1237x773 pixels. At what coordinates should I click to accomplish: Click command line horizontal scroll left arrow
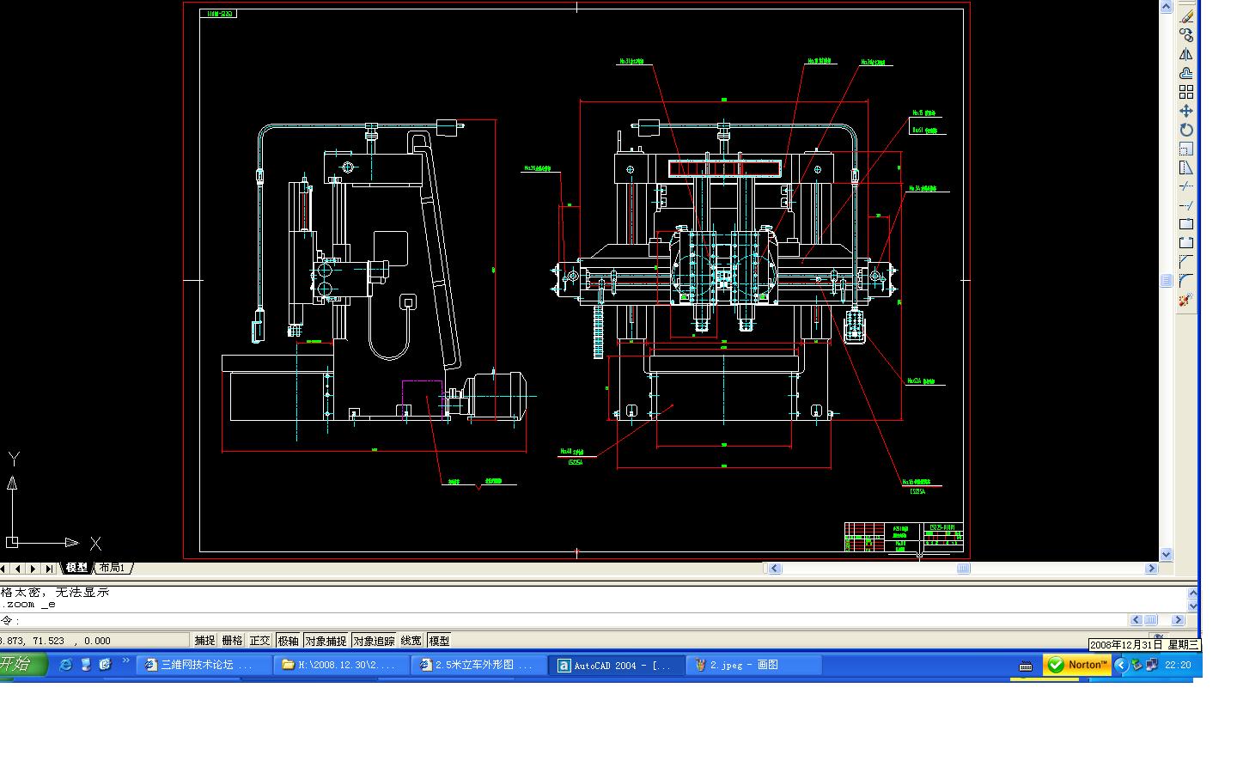click(1136, 620)
